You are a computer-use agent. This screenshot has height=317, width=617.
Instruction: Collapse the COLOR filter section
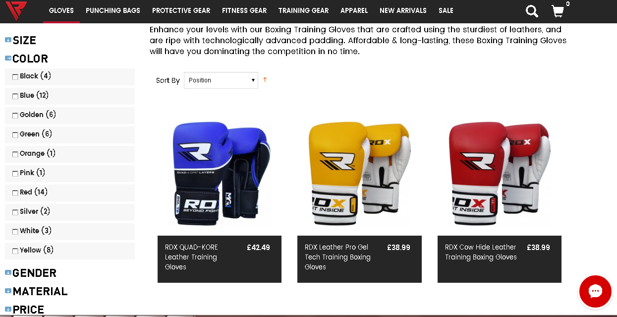tap(27, 59)
